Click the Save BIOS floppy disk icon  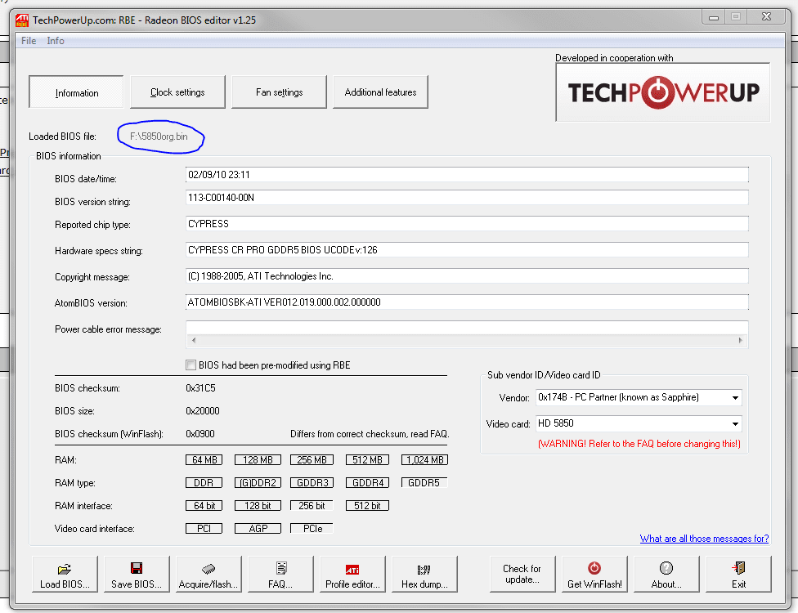[x=137, y=568]
